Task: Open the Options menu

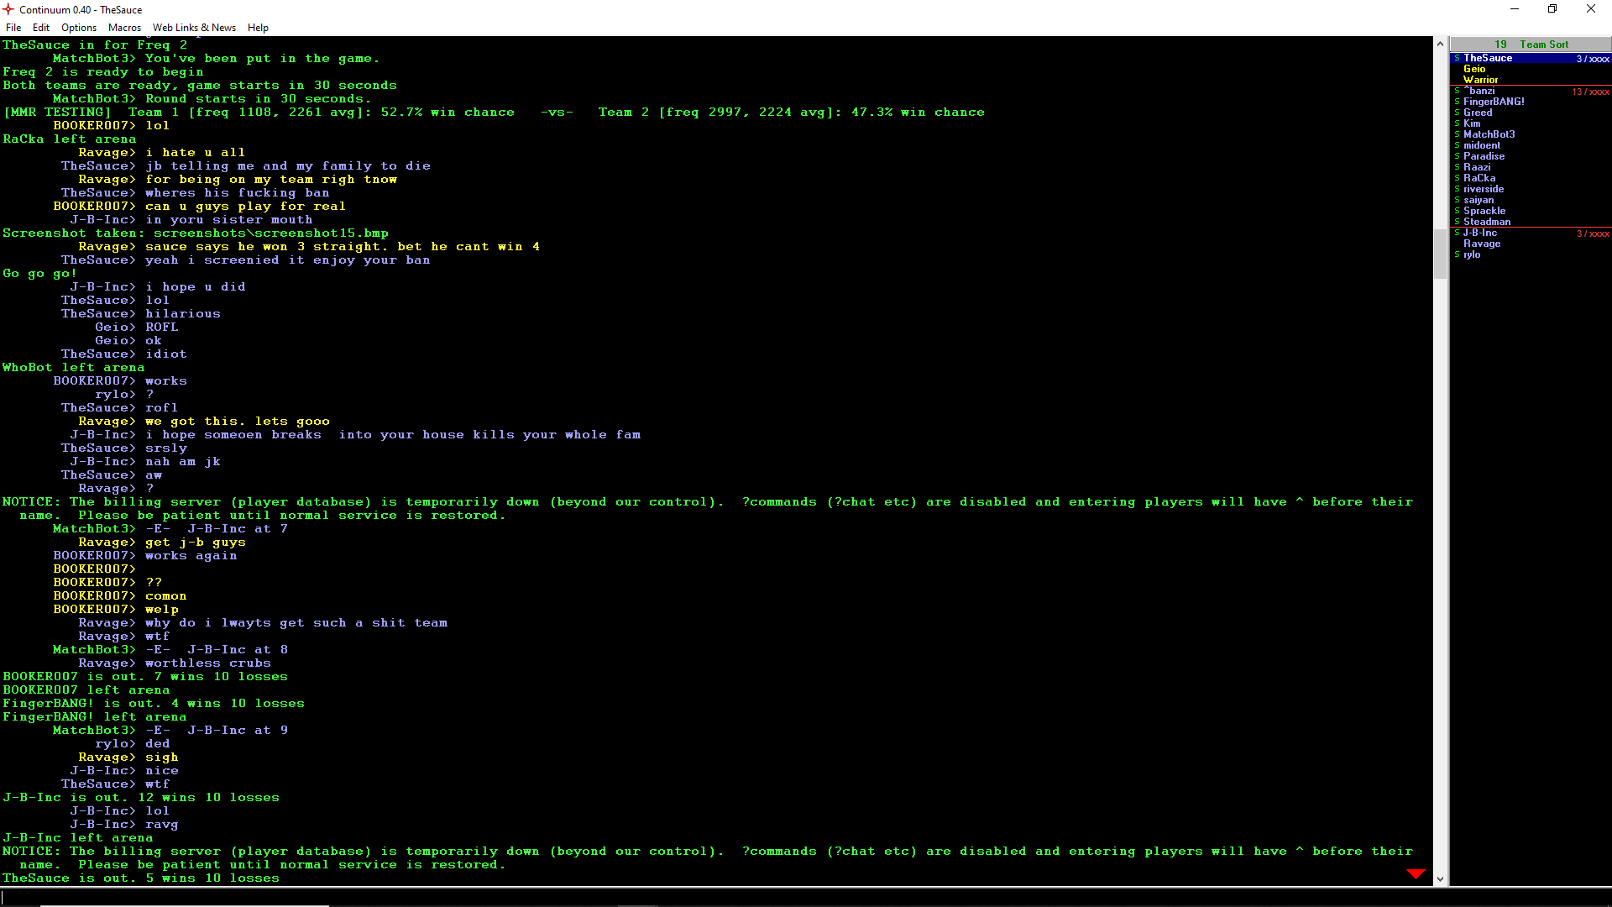Action: point(79,28)
